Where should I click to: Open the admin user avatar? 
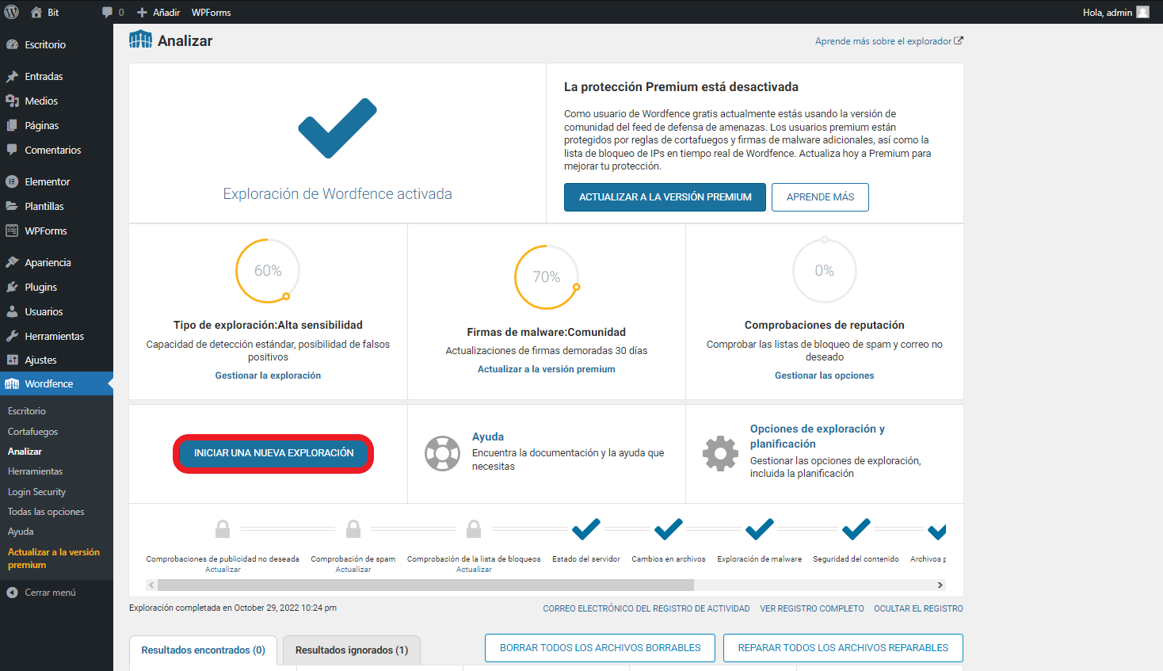pos(1142,12)
